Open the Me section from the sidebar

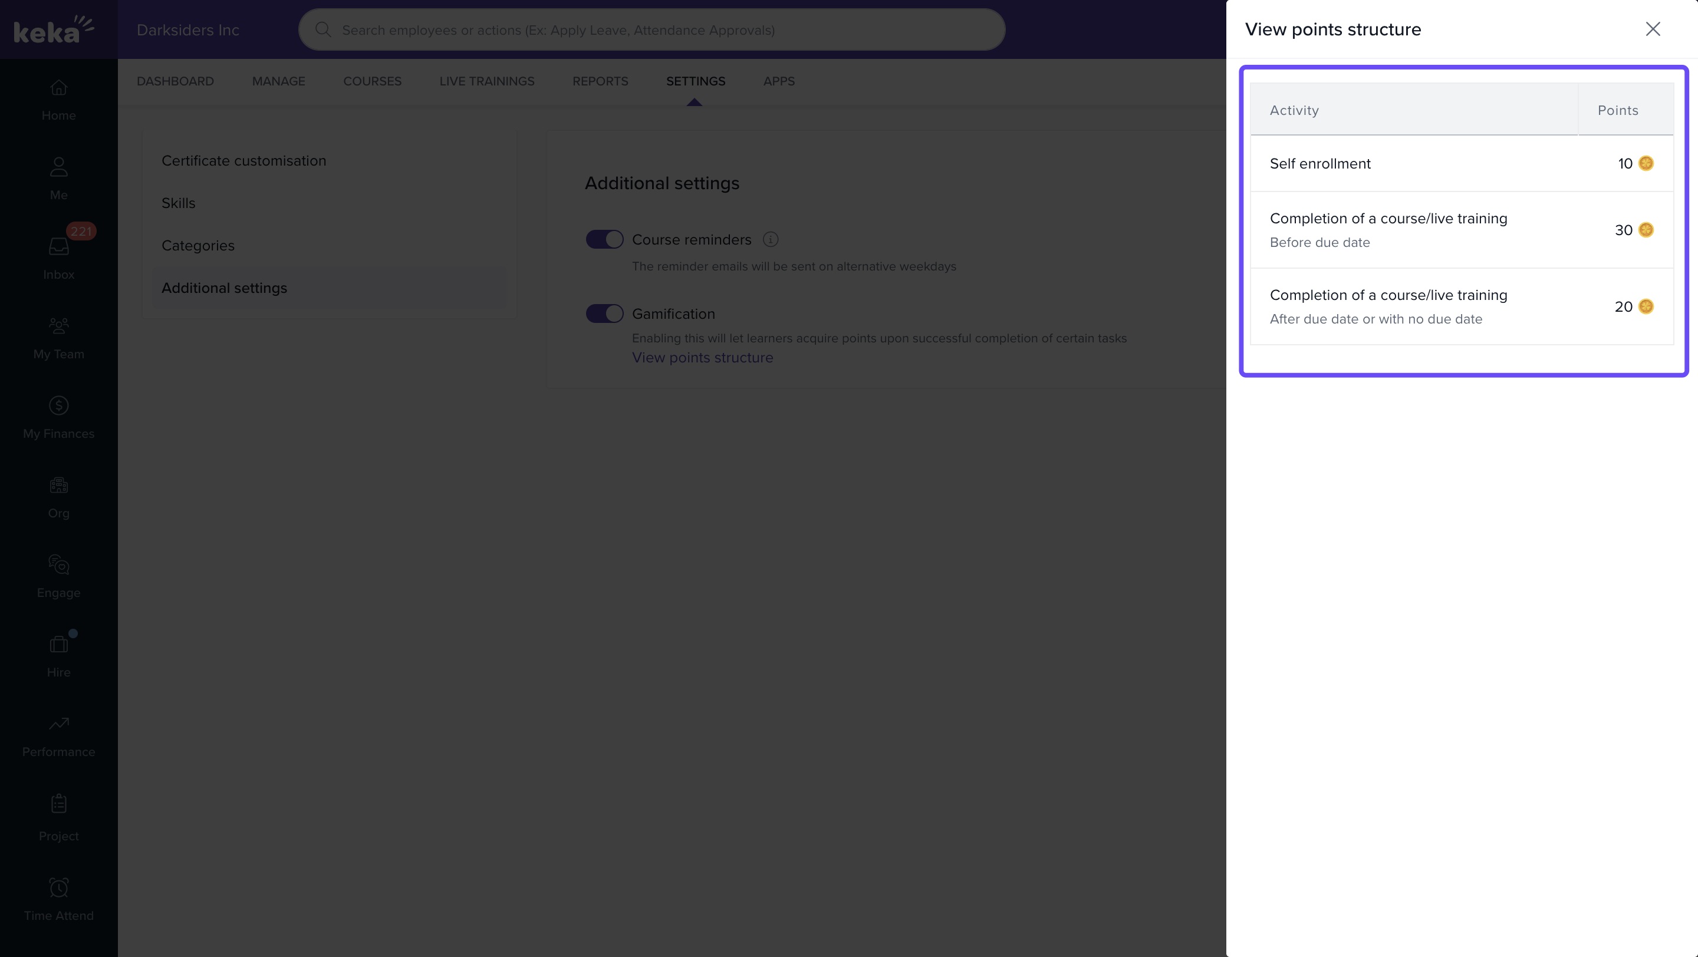click(x=58, y=178)
